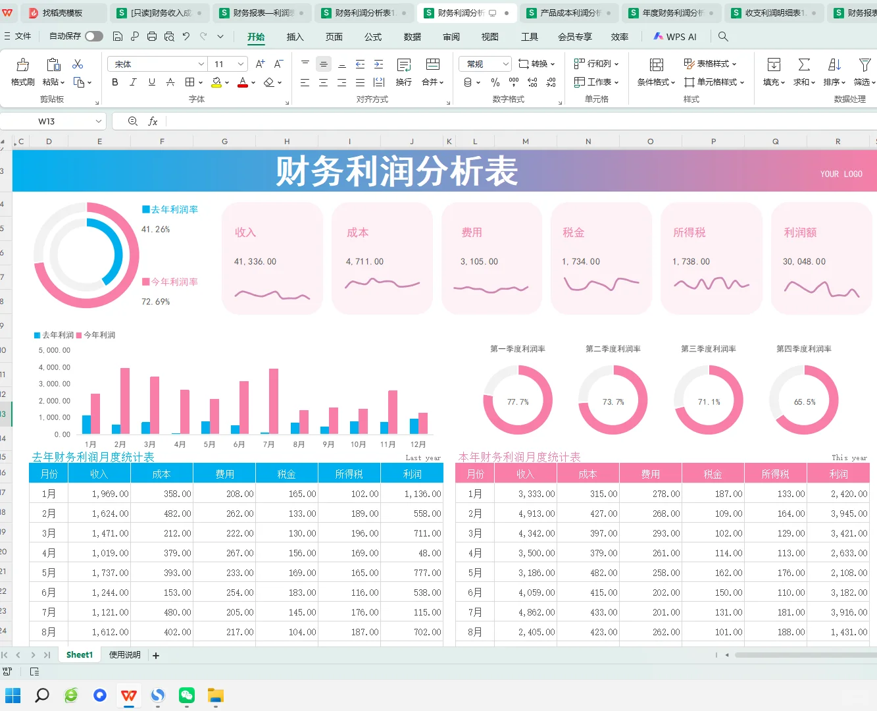This screenshot has width=877, height=711.
Task: Switch to 使用说明 sheet tab
Action: tap(125, 655)
